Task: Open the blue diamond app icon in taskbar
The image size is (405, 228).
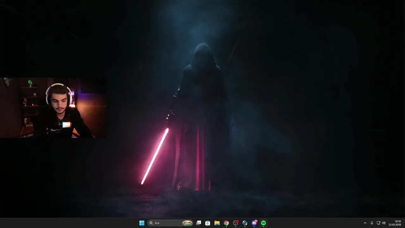Action: pyautogui.click(x=245, y=223)
